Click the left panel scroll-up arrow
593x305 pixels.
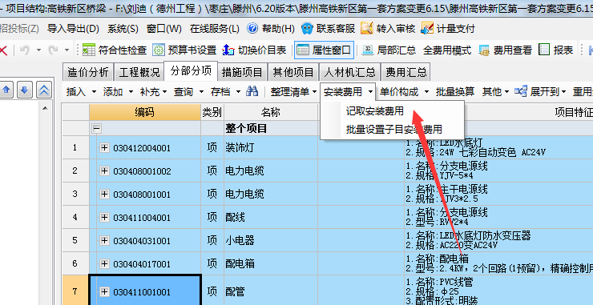(46, 108)
